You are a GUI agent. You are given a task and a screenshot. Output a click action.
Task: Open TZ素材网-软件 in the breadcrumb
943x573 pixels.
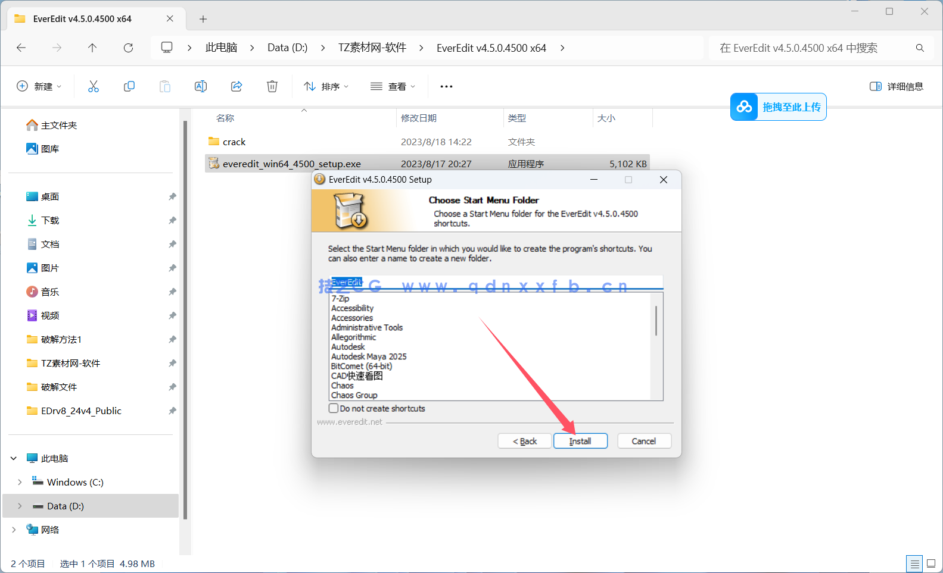pyautogui.click(x=372, y=48)
